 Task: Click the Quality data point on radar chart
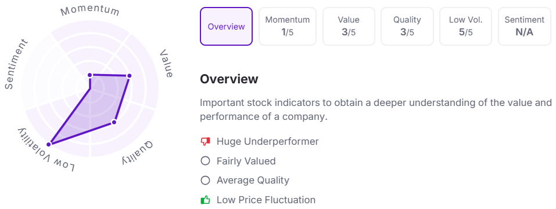114,122
